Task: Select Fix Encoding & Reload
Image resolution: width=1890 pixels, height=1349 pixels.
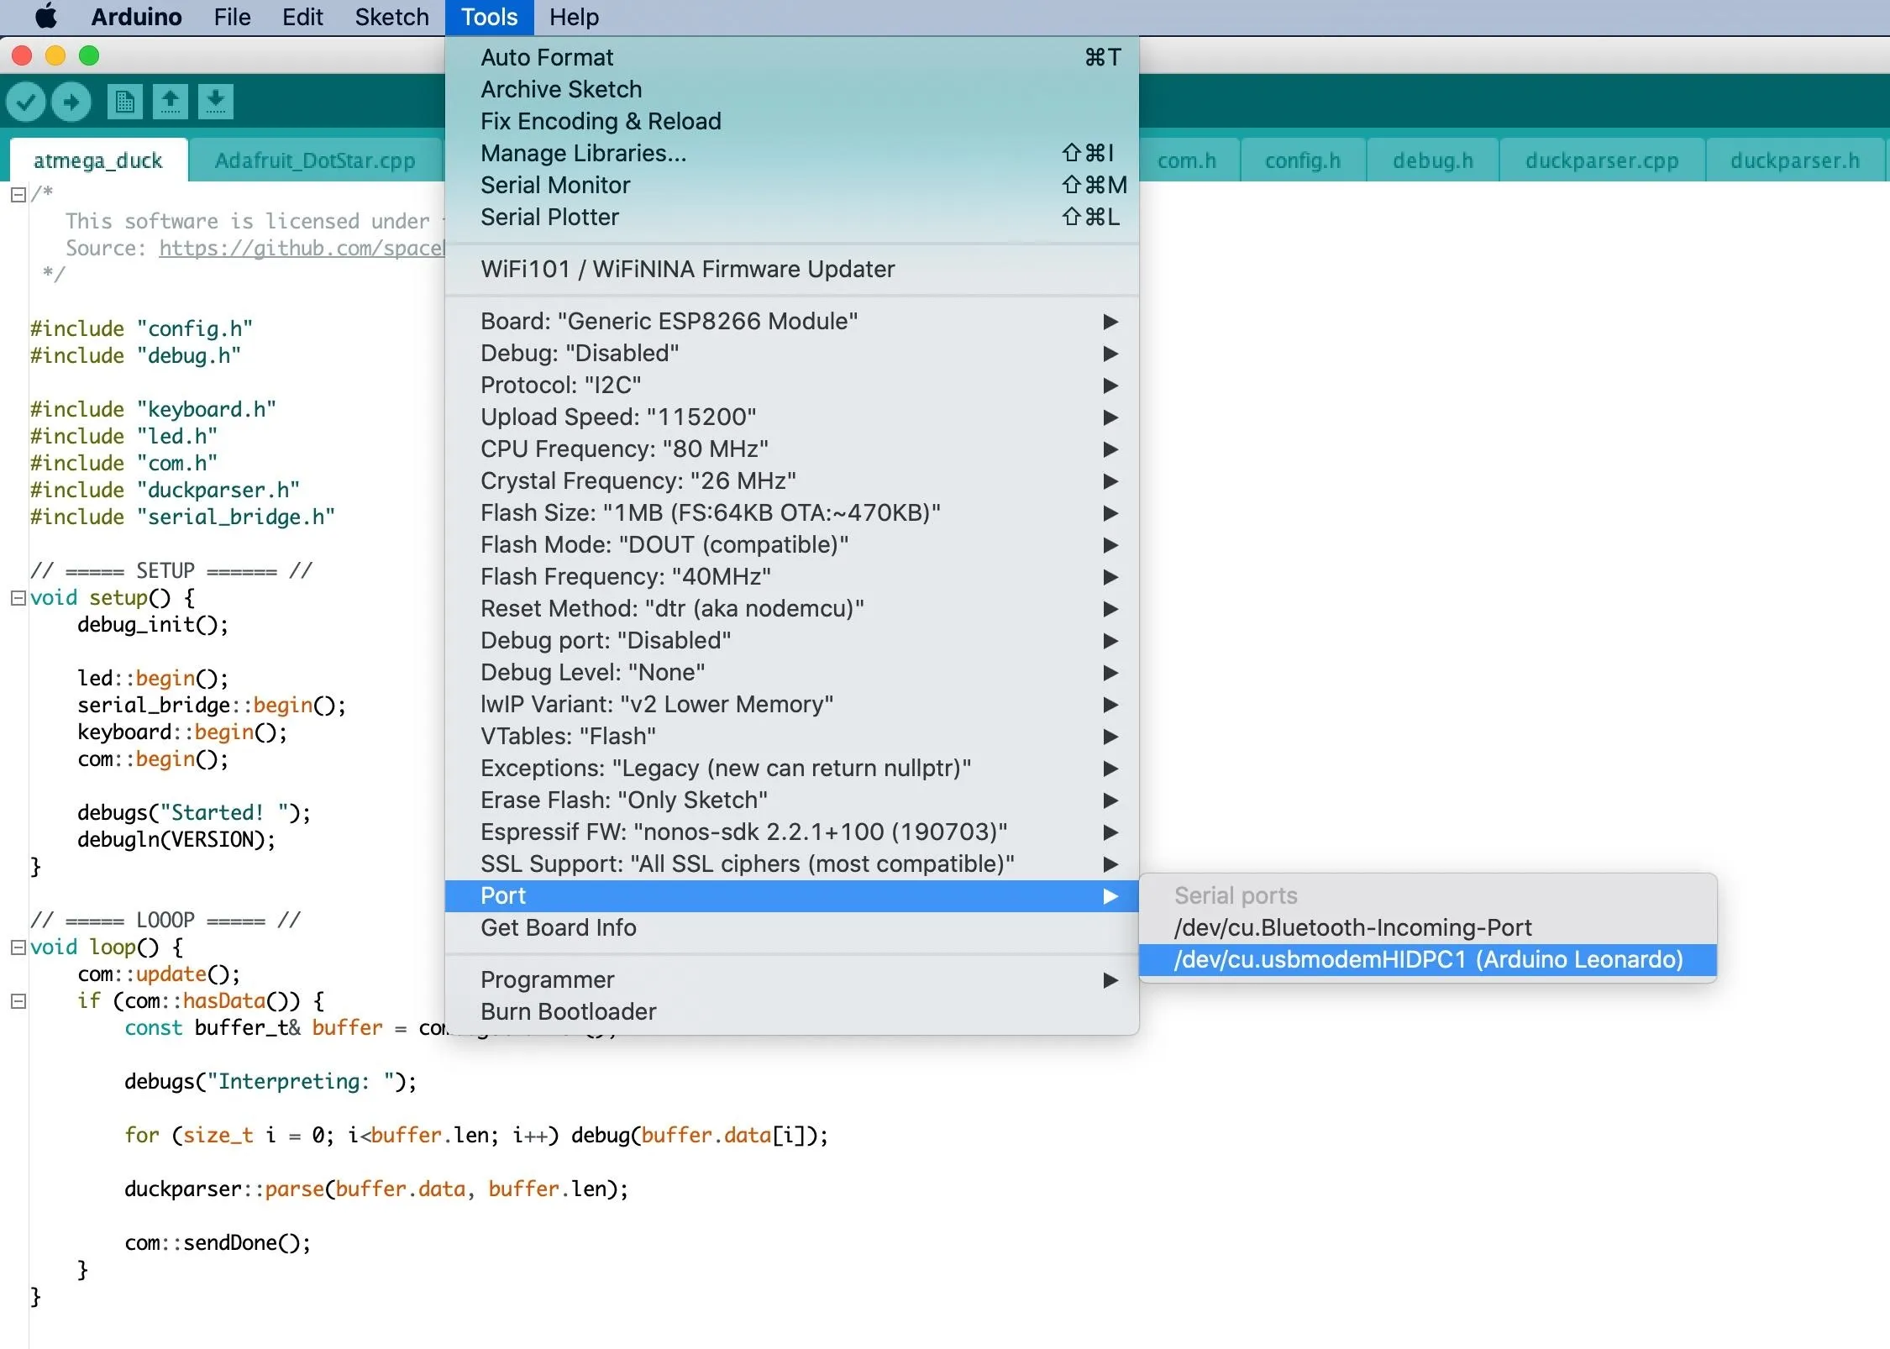Action: [x=792, y=122]
